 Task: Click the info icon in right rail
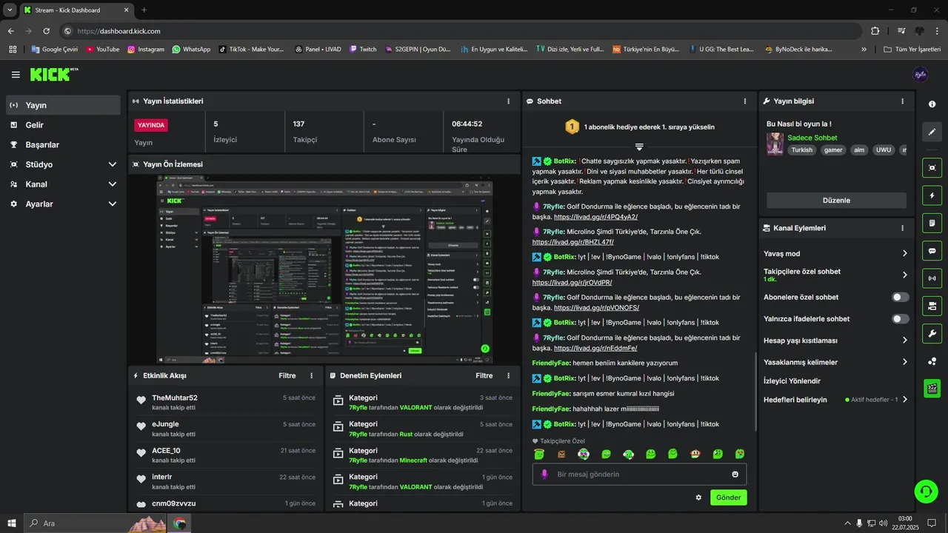[x=932, y=104]
